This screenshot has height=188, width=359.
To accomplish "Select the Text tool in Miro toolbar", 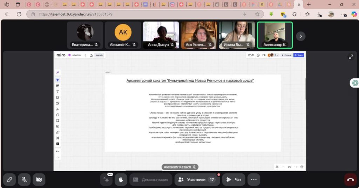I will pos(58,92).
